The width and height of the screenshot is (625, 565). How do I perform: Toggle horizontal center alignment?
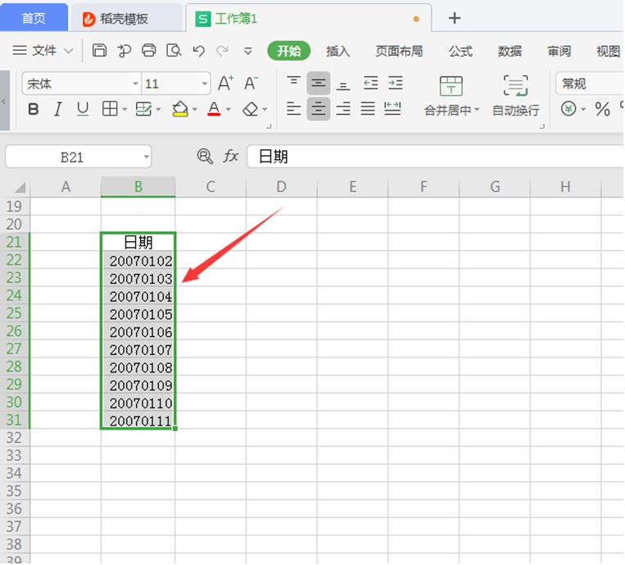click(319, 108)
